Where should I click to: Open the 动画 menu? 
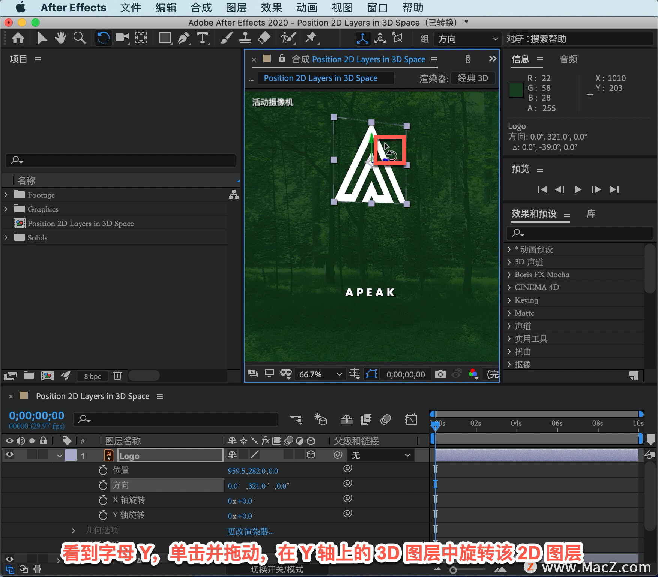[x=307, y=8]
